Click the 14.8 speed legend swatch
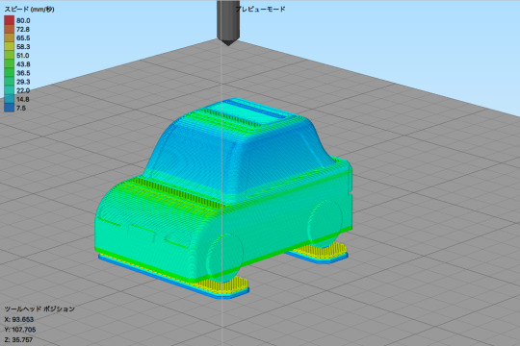The width and height of the screenshot is (520, 346). tap(10, 99)
